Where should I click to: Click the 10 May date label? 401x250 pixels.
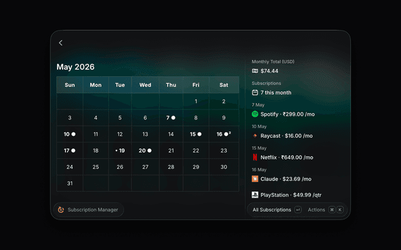(x=259, y=126)
